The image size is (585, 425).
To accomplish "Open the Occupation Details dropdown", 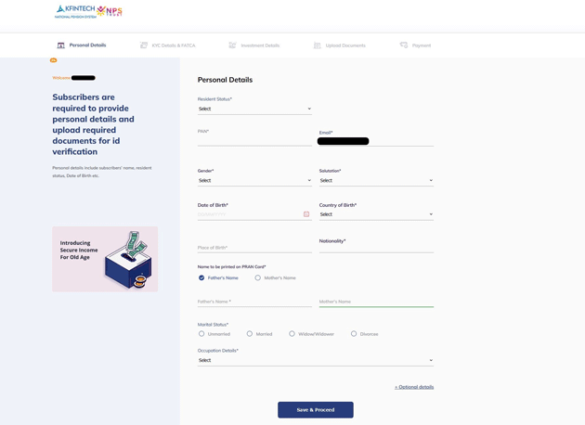I will click(315, 360).
